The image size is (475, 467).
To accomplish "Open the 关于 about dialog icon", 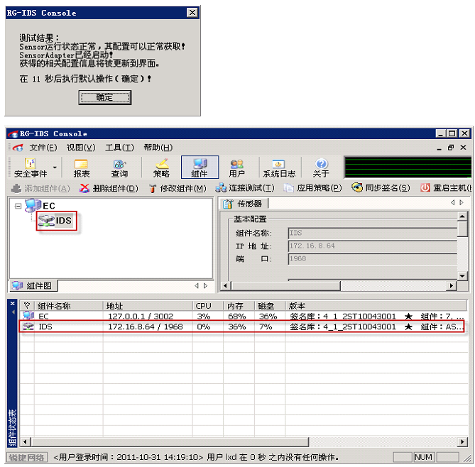I will click(321, 167).
